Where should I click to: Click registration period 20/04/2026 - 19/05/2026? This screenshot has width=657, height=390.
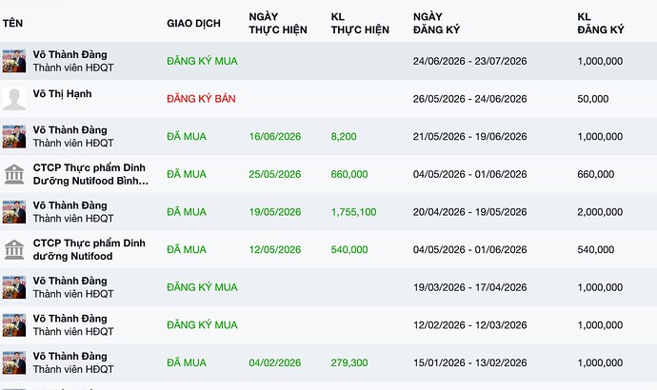(x=469, y=212)
